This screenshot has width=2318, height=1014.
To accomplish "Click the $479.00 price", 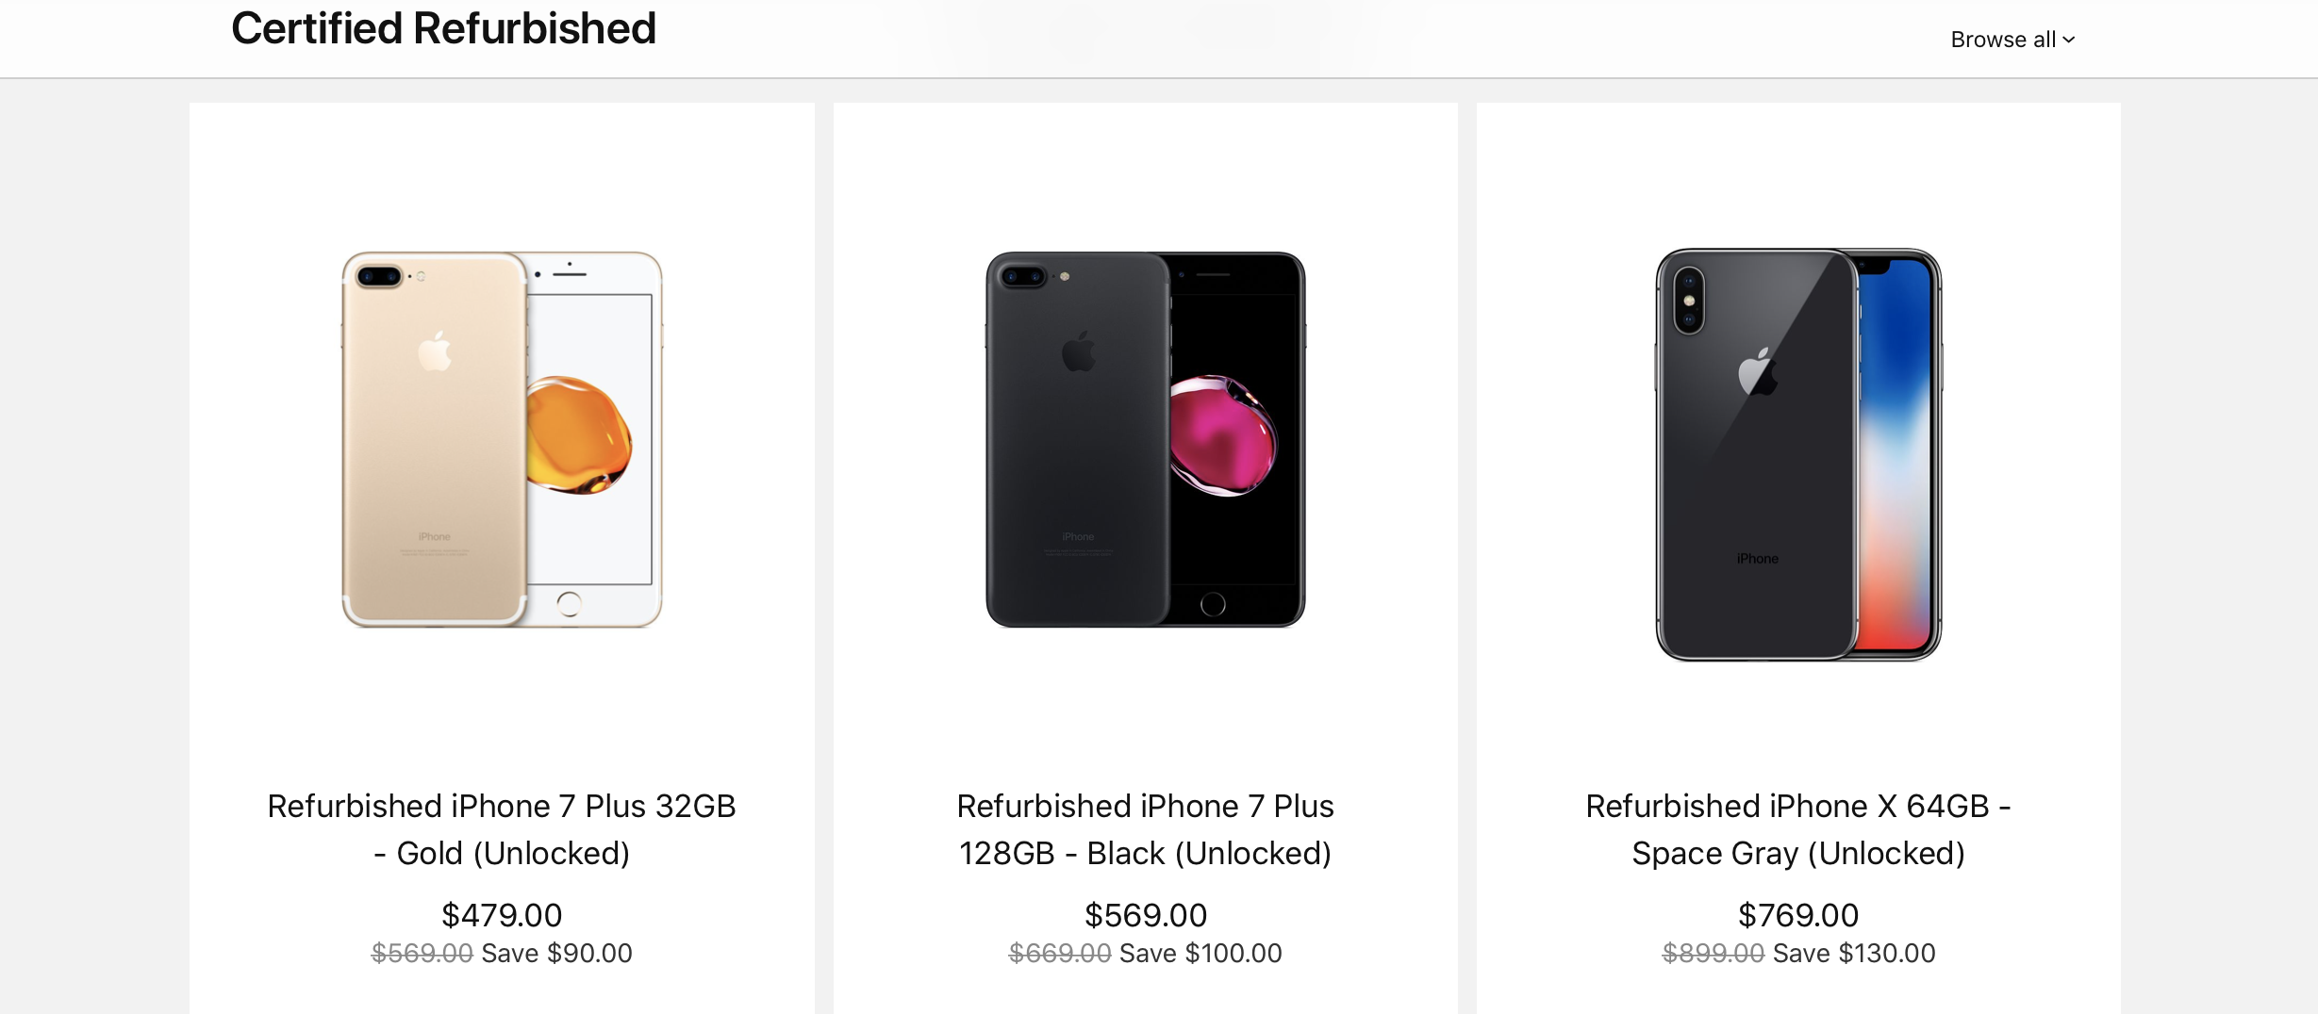I will pos(502,915).
